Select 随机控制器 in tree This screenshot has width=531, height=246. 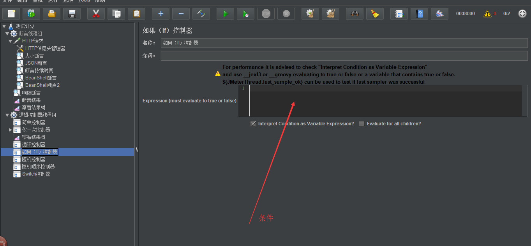pyautogui.click(x=34, y=159)
